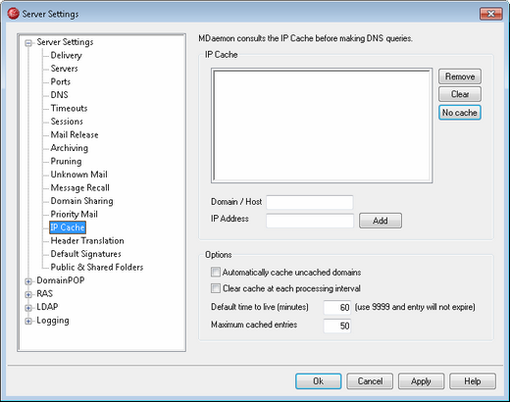Image resolution: width=510 pixels, height=402 pixels.
Task: Go to the Priority Mail settings
Action: 75,215
